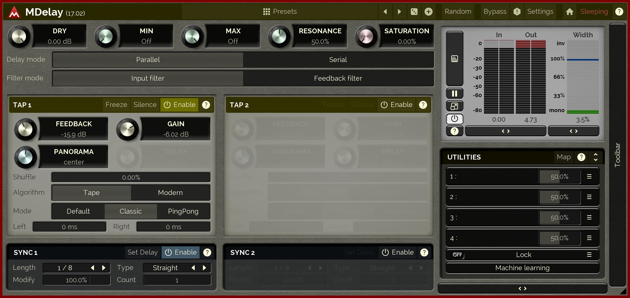This screenshot has height=298, width=630.
Task: Switch to Feedback filter mode
Action: (x=338, y=79)
